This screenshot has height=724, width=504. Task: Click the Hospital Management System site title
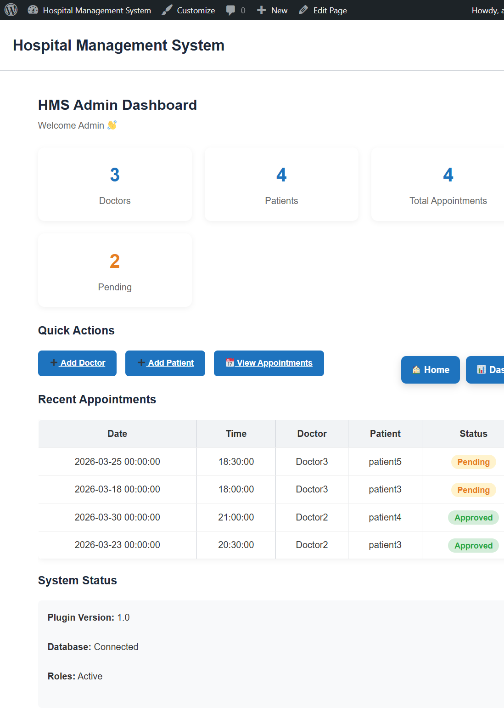click(118, 45)
